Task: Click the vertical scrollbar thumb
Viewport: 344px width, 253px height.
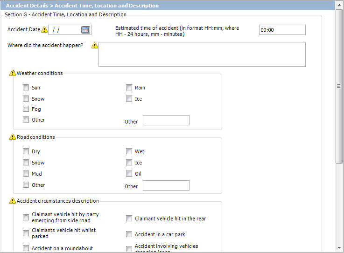Action: tap(339, 86)
